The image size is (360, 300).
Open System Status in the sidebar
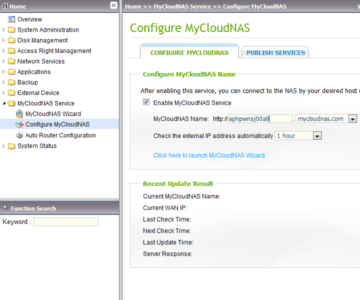[37, 146]
